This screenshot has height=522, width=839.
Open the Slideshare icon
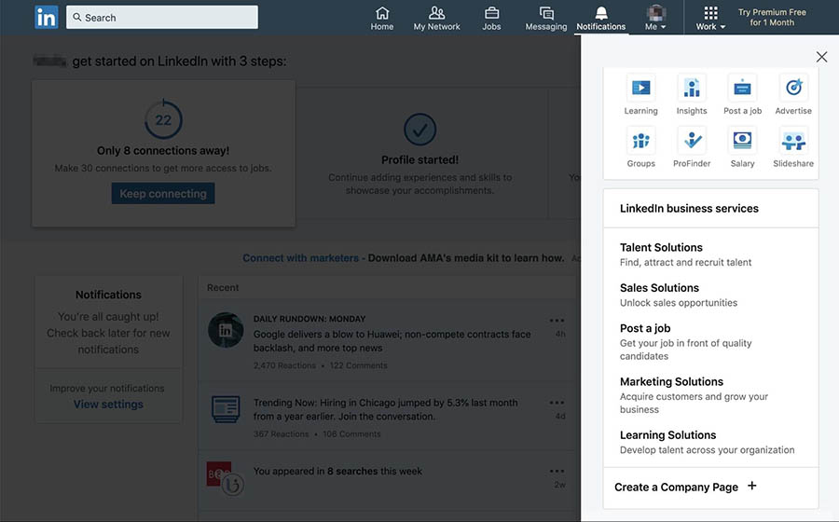[793, 142]
